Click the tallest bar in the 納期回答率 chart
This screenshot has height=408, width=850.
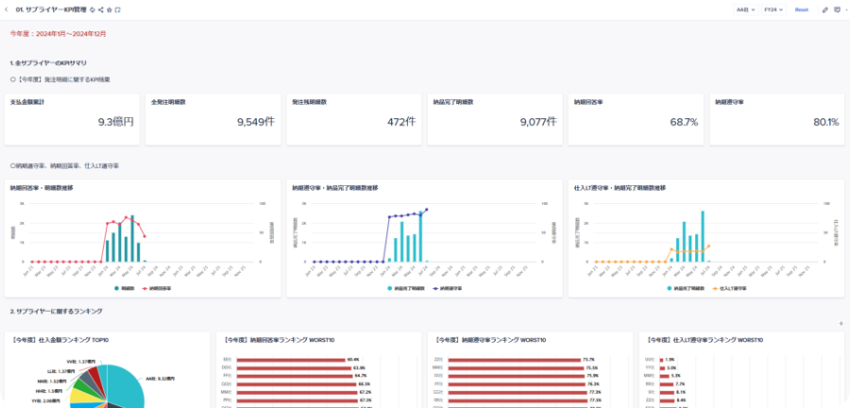[132, 238]
